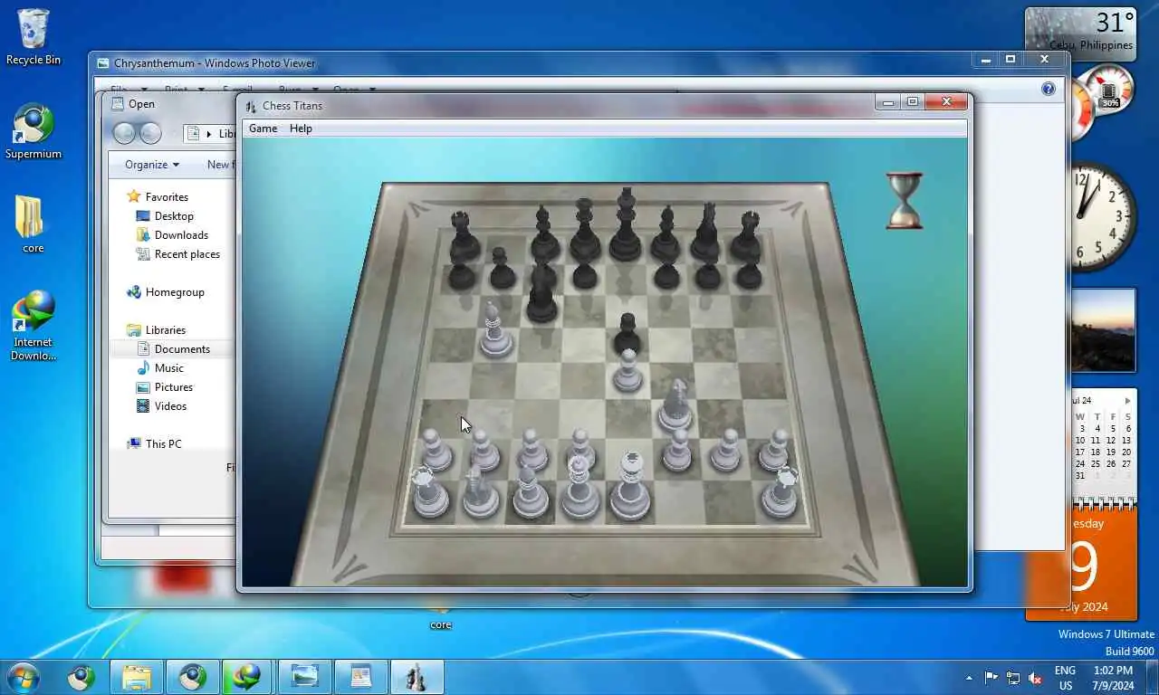Click the weather gadget showing Cebu
This screenshot has width=1159, height=695.
(x=1080, y=33)
